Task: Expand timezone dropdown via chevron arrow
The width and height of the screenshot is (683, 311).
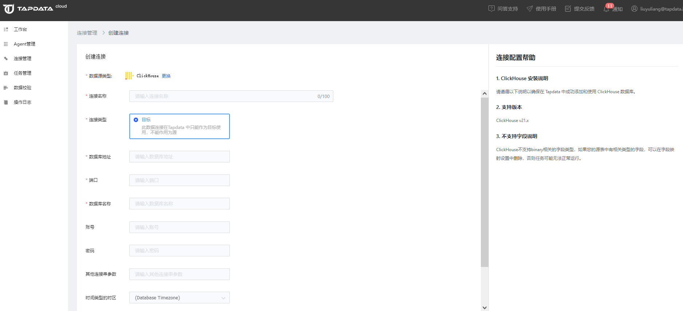Action: coord(223,298)
